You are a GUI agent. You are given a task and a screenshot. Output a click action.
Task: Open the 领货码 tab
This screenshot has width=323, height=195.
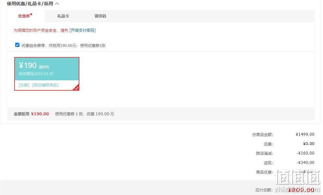click(100, 16)
